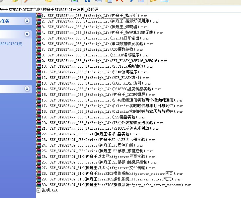Select file 18、Calendar实时时钟与农历.rar
Viewport: 241px width, 198px height.
[x=112, y=111]
